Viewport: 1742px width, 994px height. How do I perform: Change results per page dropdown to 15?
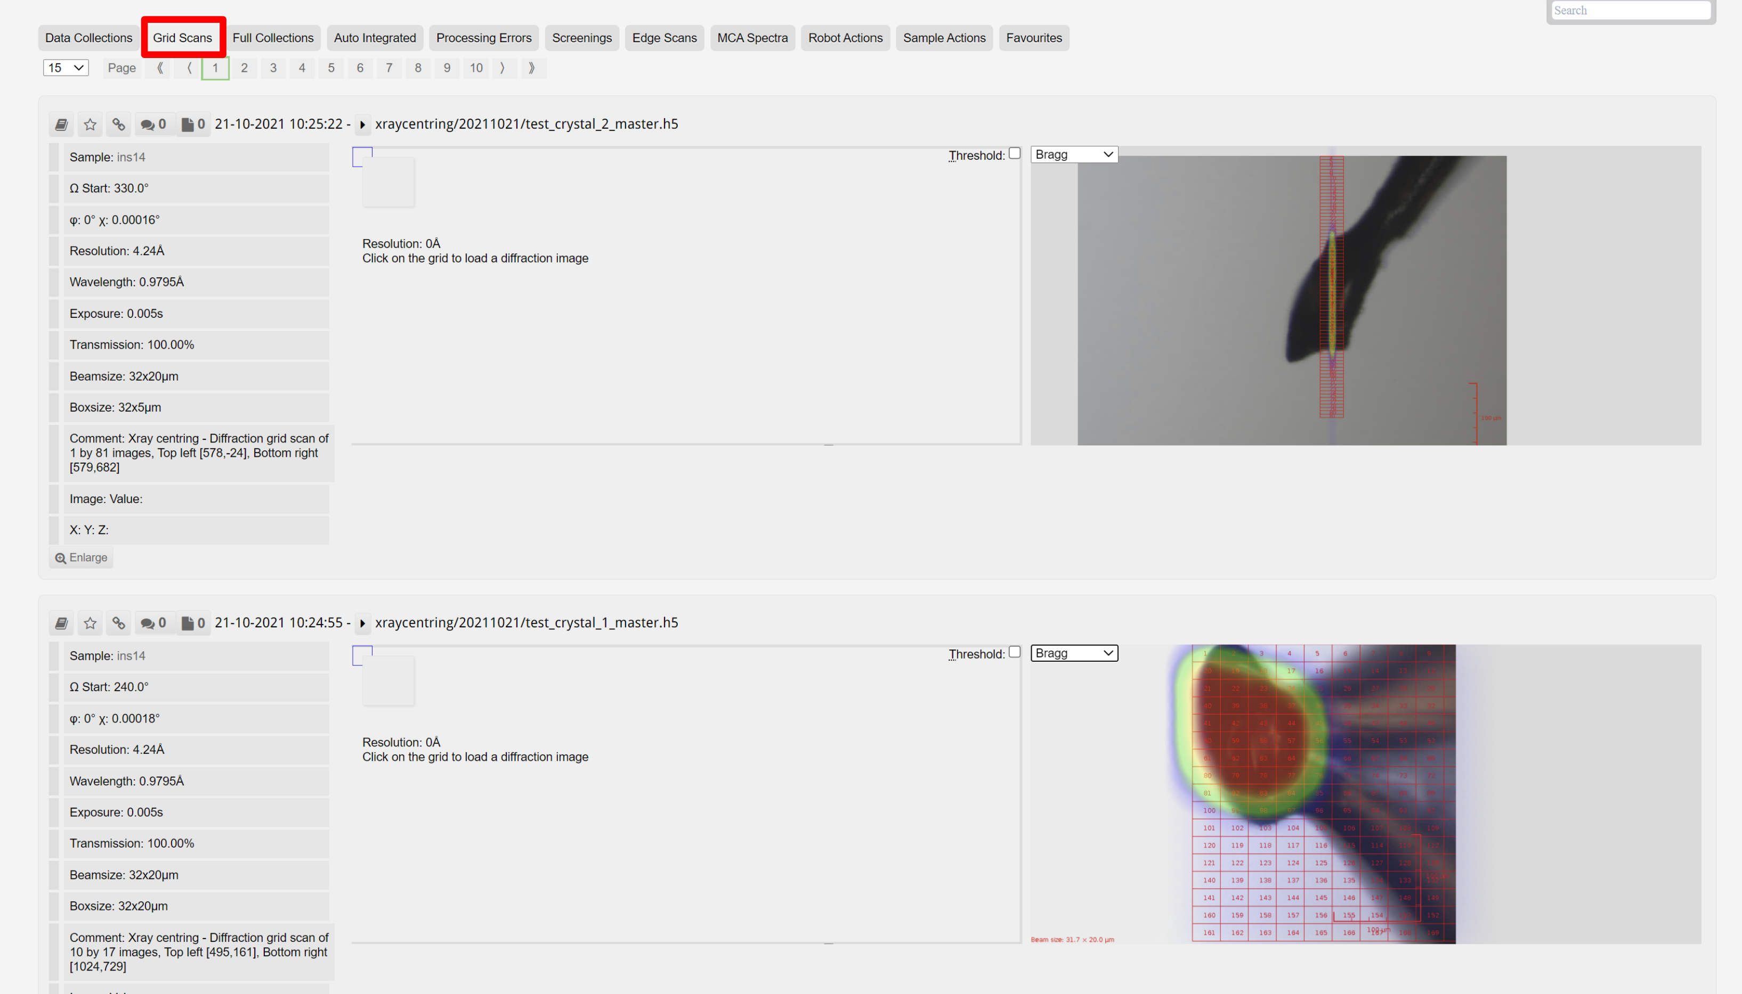click(x=66, y=67)
